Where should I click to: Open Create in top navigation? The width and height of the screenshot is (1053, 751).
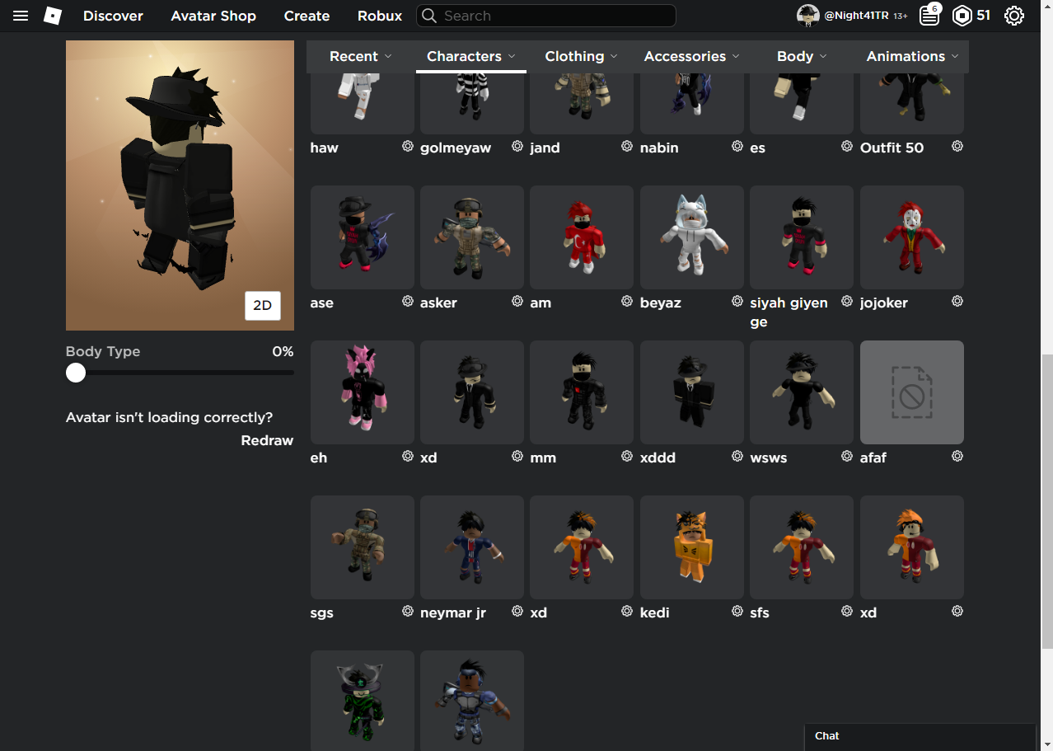pos(307,16)
